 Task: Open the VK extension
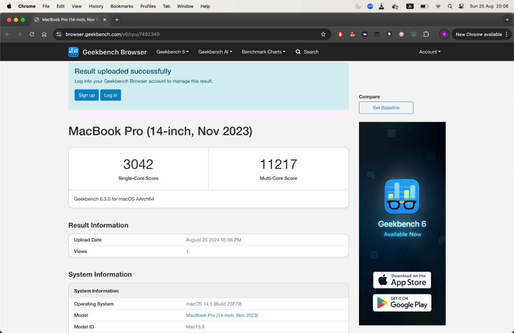tap(365, 34)
